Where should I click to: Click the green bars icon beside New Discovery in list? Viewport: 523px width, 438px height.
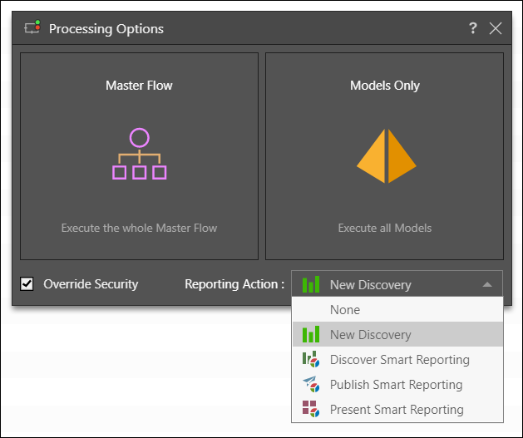[x=311, y=335]
